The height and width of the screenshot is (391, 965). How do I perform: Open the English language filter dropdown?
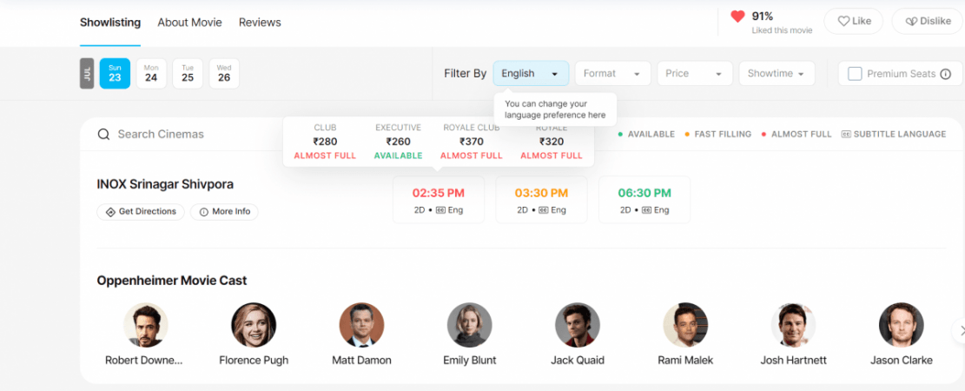(x=531, y=73)
